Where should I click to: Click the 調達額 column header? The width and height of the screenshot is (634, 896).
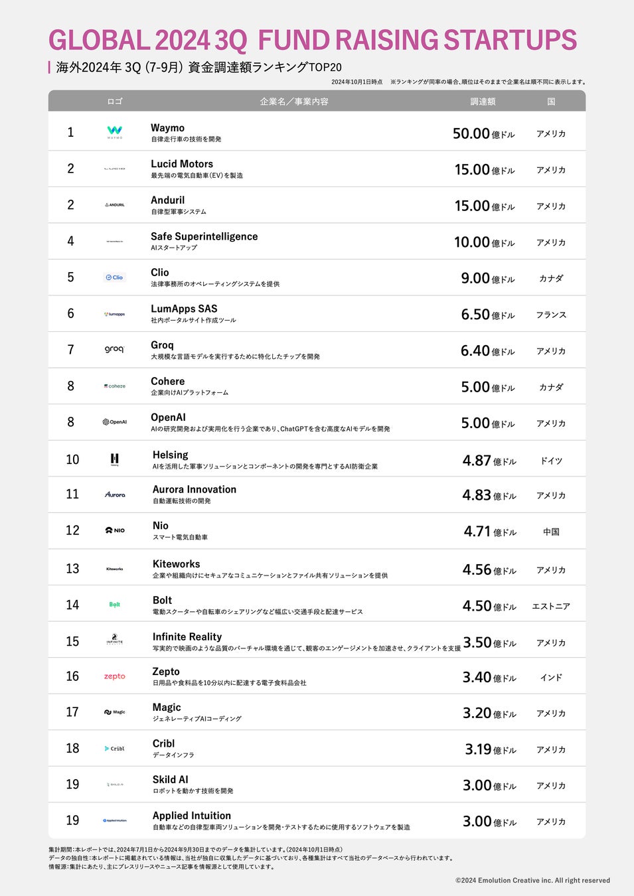483,102
